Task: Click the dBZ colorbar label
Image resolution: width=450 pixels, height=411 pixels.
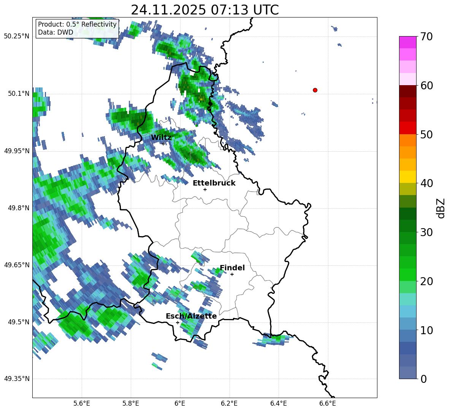Action: [441, 208]
